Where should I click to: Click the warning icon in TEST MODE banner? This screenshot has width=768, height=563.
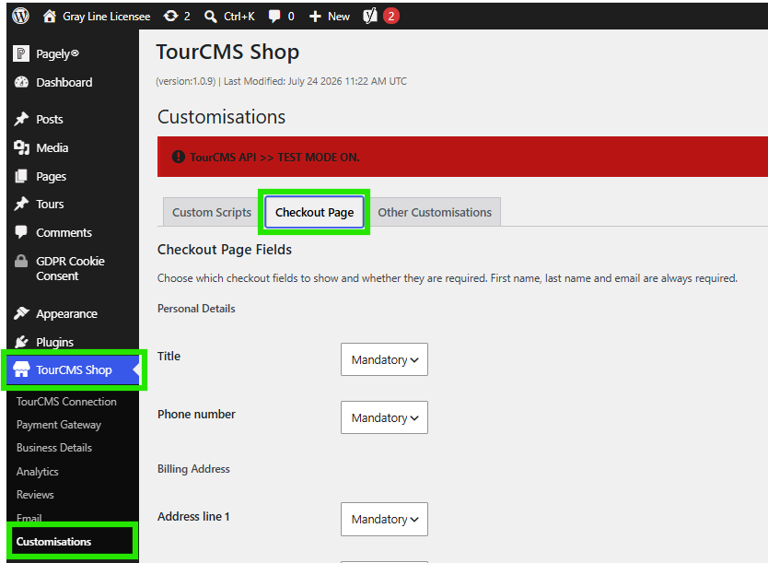point(179,157)
